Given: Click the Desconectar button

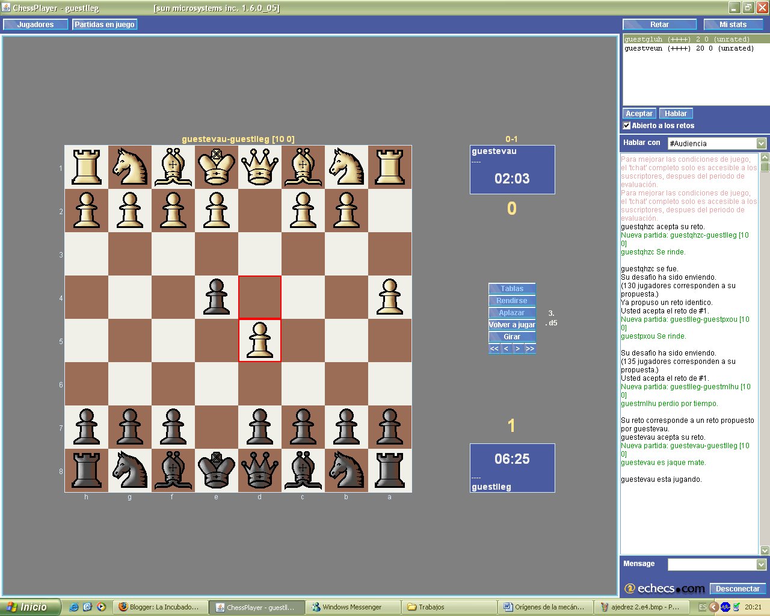Looking at the screenshot, I should point(738,589).
